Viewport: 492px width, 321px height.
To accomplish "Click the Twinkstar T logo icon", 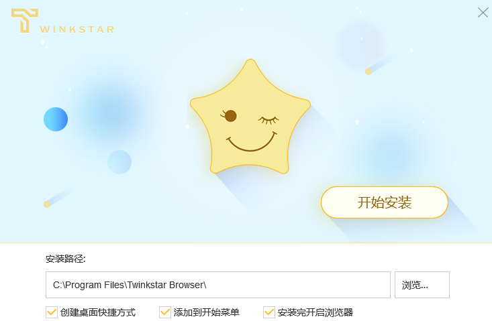I will pos(25,21).
